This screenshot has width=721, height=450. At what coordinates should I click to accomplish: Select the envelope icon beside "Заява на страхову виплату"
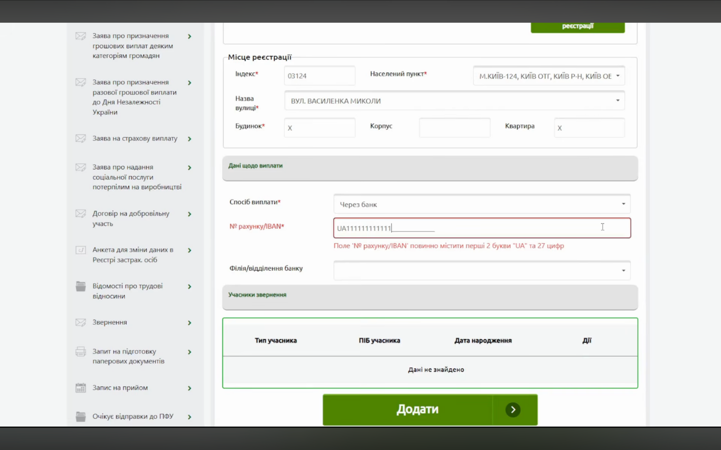(80, 139)
